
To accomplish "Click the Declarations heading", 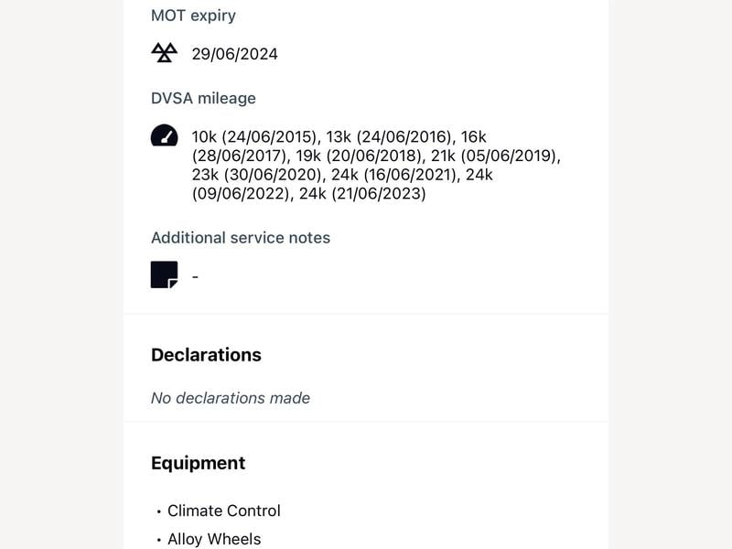I will (x=207, y=355).
